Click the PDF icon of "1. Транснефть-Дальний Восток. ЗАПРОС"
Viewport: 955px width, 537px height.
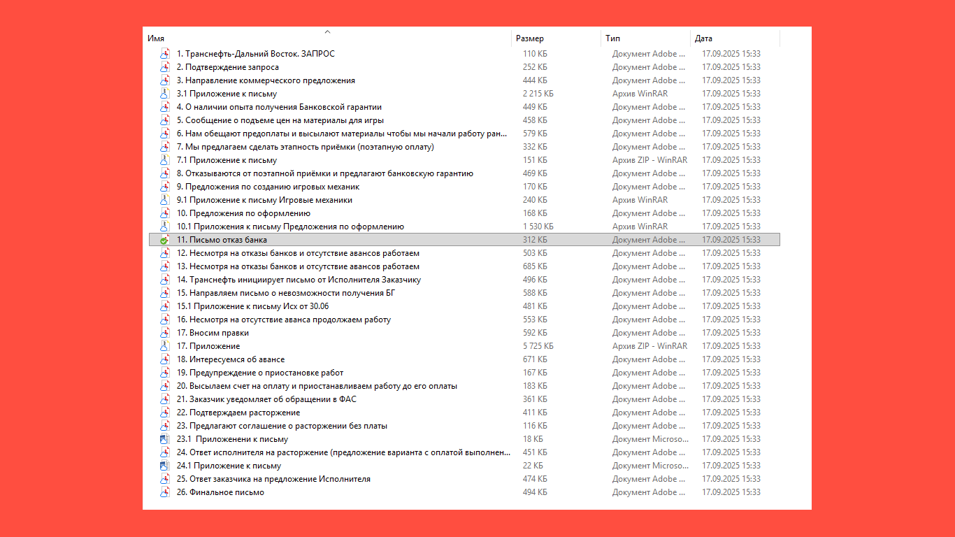(164, 54)
